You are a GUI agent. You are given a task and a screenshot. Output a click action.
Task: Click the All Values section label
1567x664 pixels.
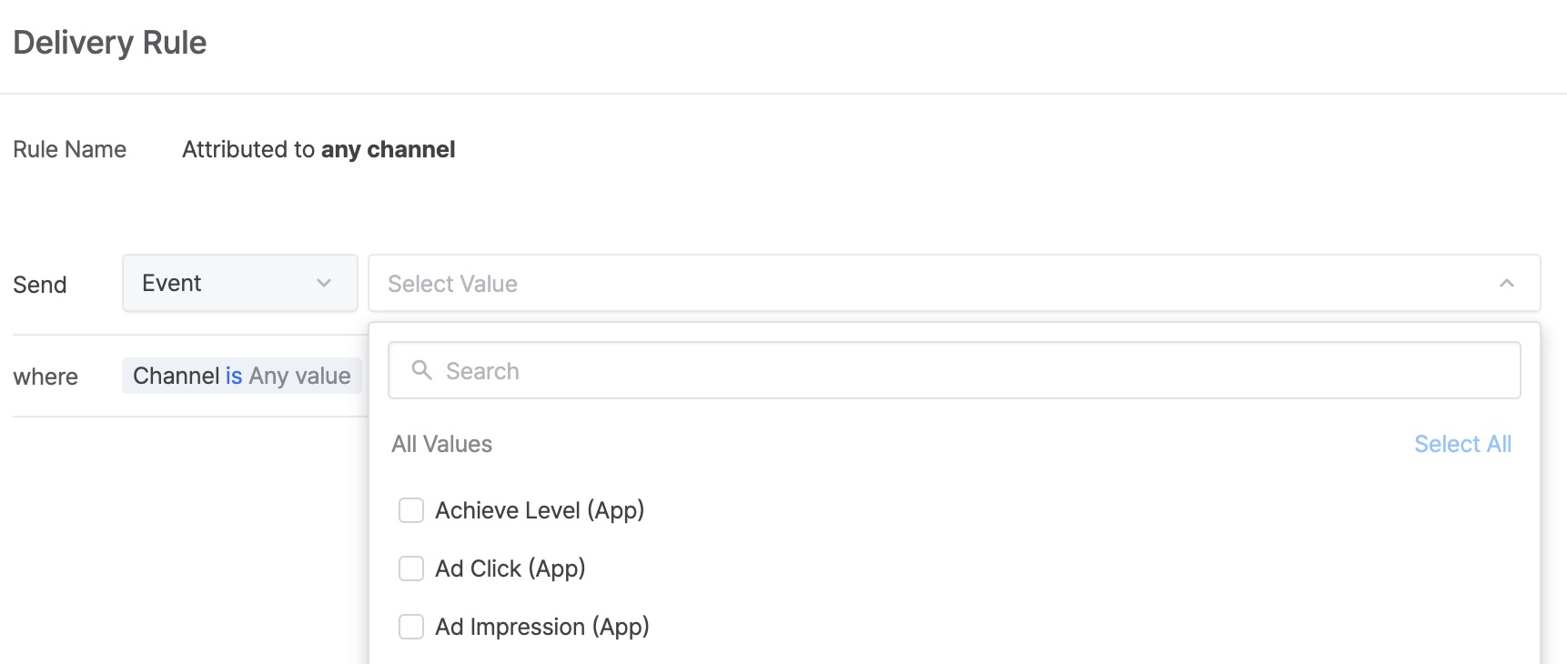tap(441, 444)
